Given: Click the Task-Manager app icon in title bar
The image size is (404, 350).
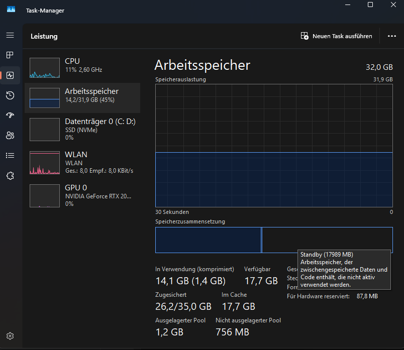Looking at the screenshot, I should pyautogui.click(x=11, y=10).
